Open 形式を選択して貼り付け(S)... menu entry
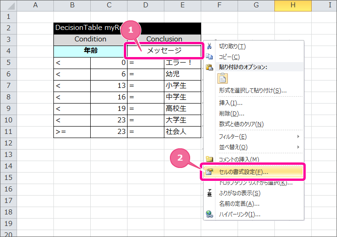 [253, 91]
